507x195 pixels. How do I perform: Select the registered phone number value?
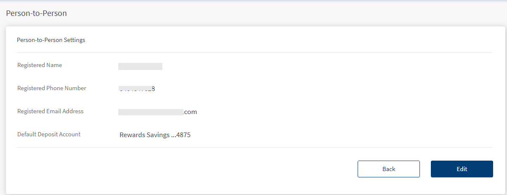coord(137,89)
